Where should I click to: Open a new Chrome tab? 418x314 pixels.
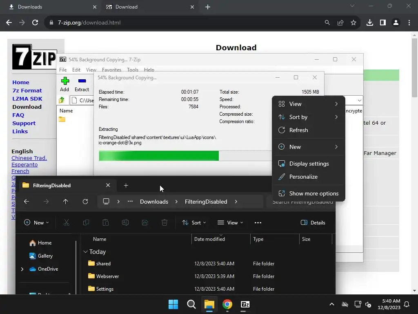pos(208,7)
